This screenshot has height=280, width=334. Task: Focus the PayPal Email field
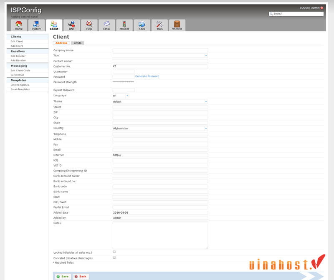pyautogui.click(x=160, y=207)
